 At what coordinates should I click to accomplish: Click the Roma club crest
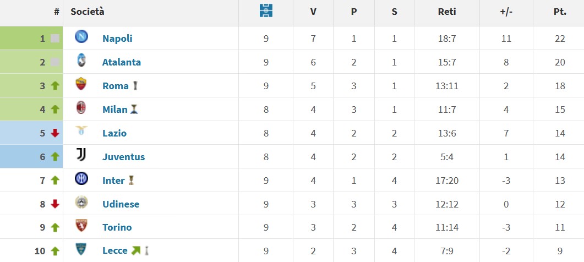coord(81,84)
